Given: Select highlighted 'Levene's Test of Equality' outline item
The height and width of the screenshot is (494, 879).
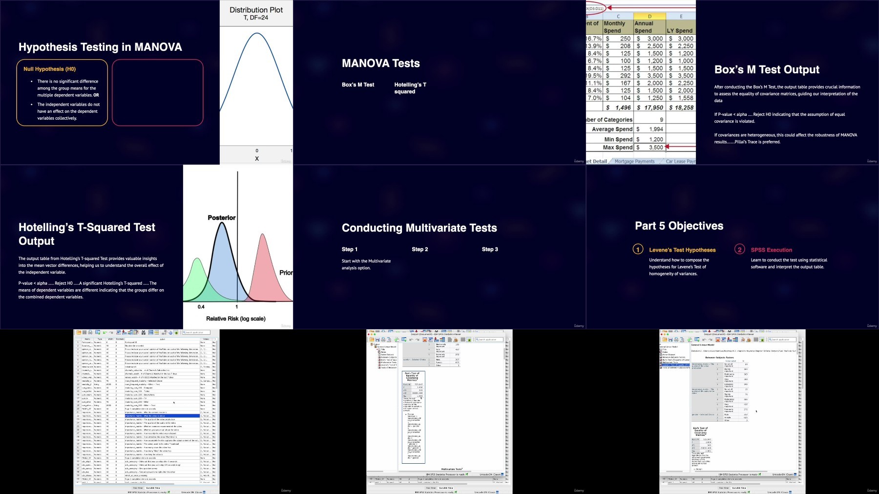Looking at the screenshot, I should 675,365.
